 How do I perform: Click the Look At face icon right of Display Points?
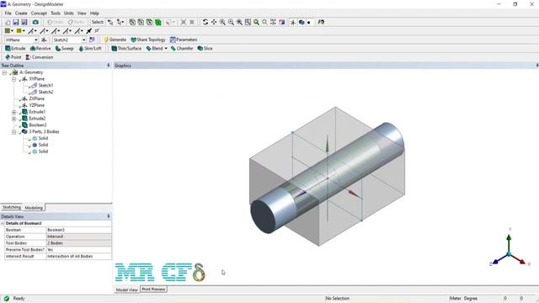(321, 22)
